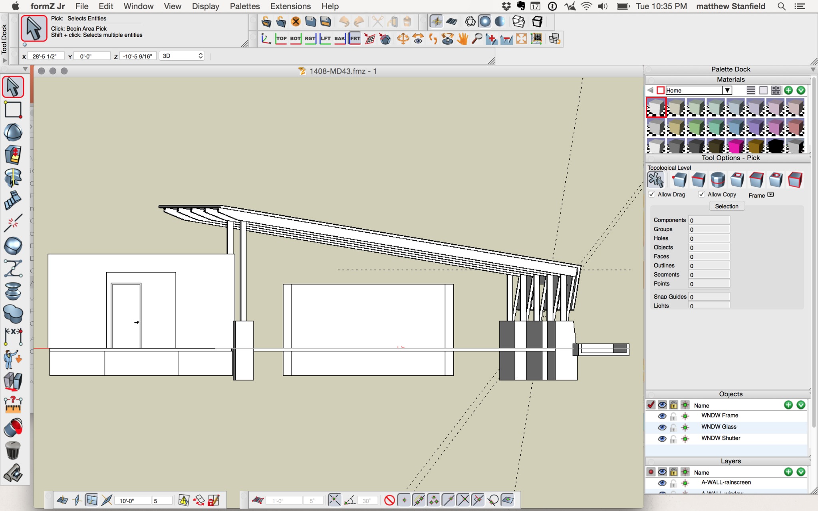The width and height of the screenshot is (818, 511).
Task: Pick the magenta material swatch
Action: pyautogui.click(x=735, y=147)
